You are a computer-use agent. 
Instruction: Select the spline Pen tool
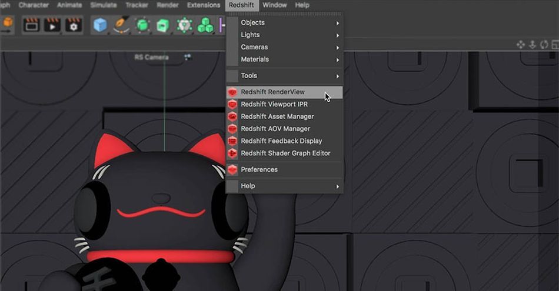tap(121, 25)
